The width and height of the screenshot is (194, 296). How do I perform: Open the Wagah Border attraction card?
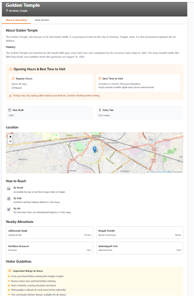click(x=139, y=233)
